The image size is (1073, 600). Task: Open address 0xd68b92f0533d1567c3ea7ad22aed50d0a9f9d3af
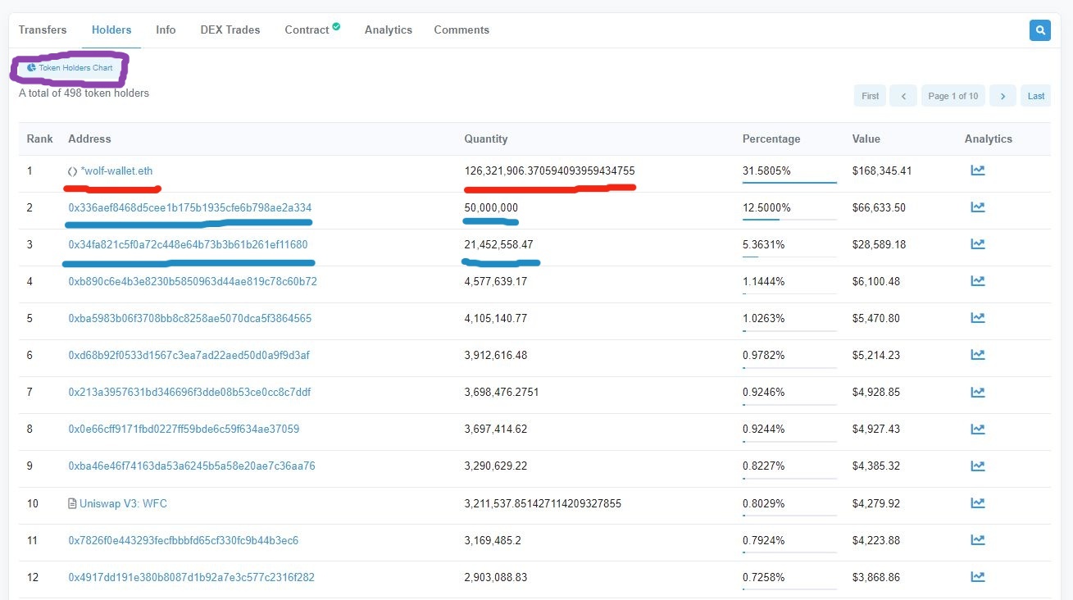(189, 355)
